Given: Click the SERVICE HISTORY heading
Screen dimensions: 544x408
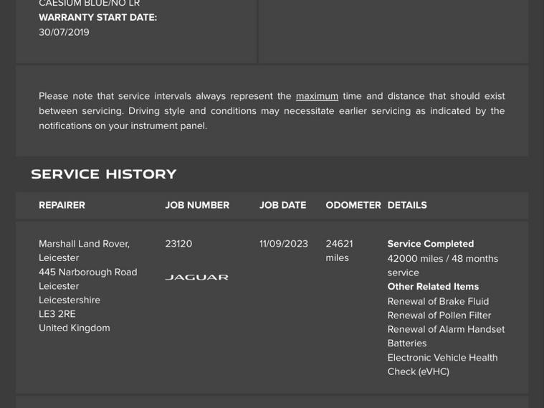Looking at the screenshot, I should coord(103,174).
